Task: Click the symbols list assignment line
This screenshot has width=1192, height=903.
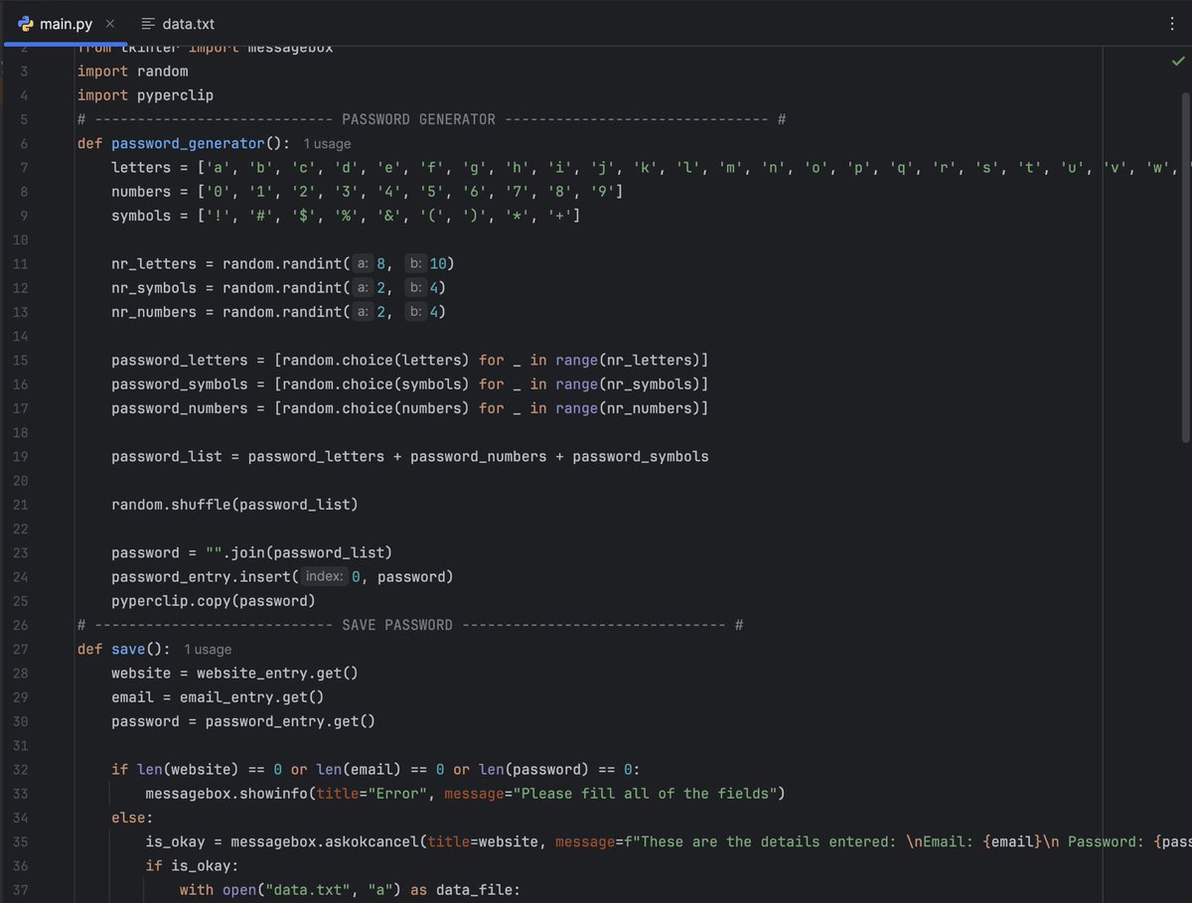Action: (346, 216)
